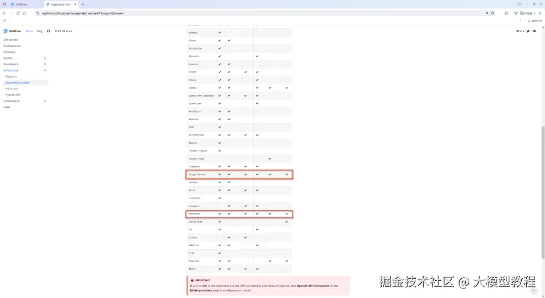Expand the Developers sidebar section
Viewport: 545px width, 298px height.
45,64
